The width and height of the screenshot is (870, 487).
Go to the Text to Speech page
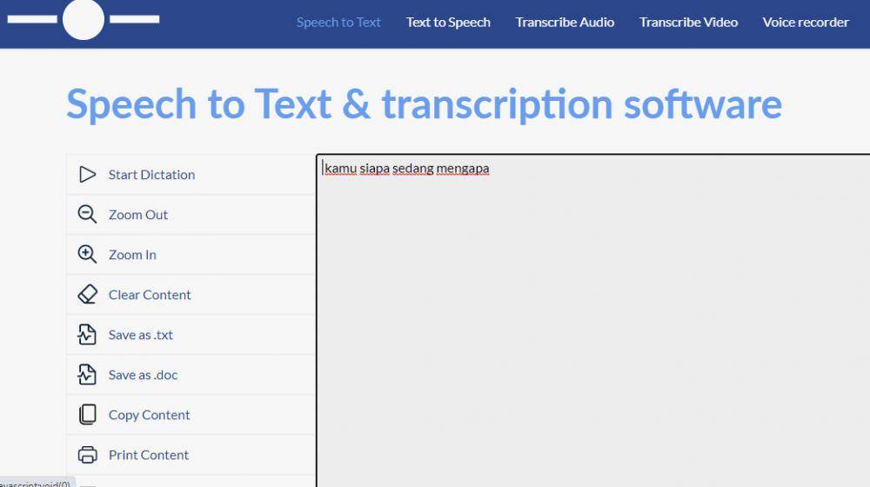(x=448, y=23)
